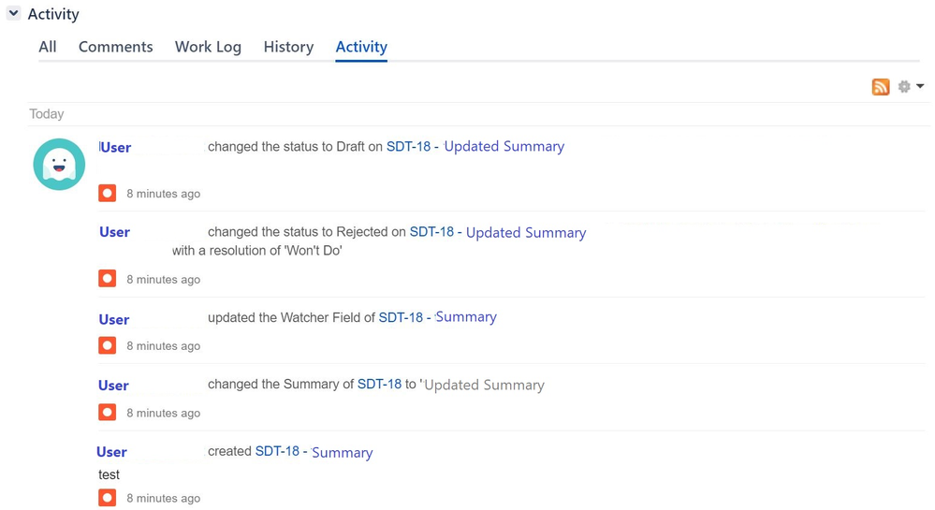Select the Activity tab

[361, 47]
